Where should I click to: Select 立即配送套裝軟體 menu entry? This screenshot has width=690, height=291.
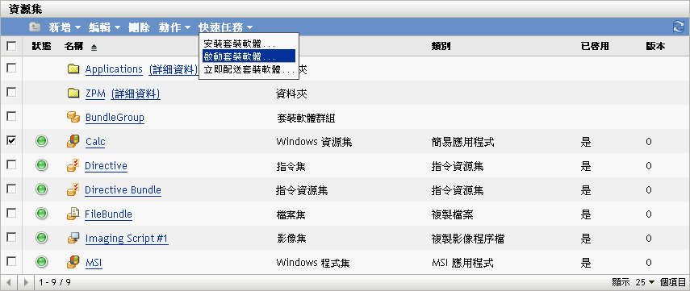click(x=249, y=69)
